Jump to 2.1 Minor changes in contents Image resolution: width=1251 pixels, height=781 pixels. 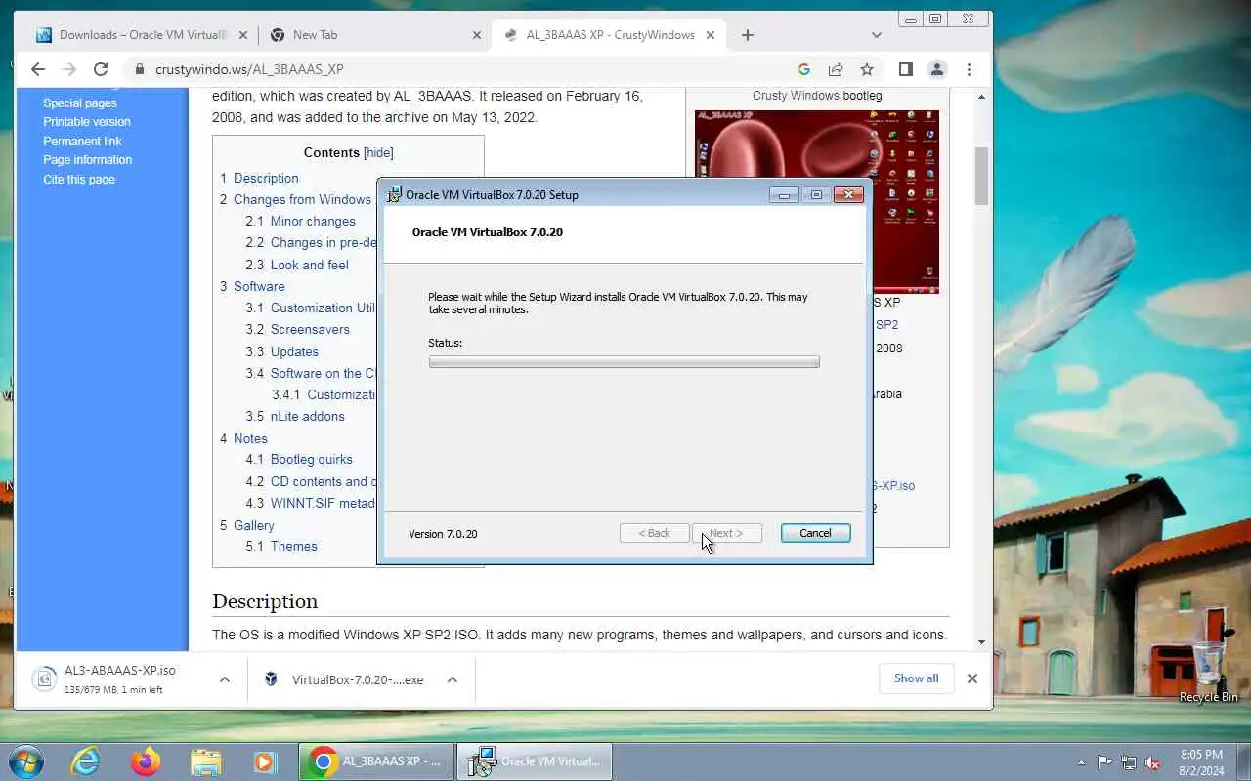click(x=300, y=221)
